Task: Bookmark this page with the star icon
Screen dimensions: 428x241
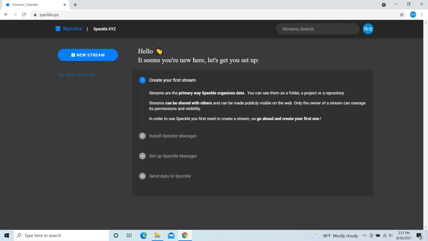Action: coord(402,15)
